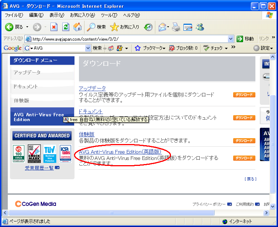This screenshot has height=227, width=278.
Task: Click the Back navigation arrow icon
Action: coord(9,27)
